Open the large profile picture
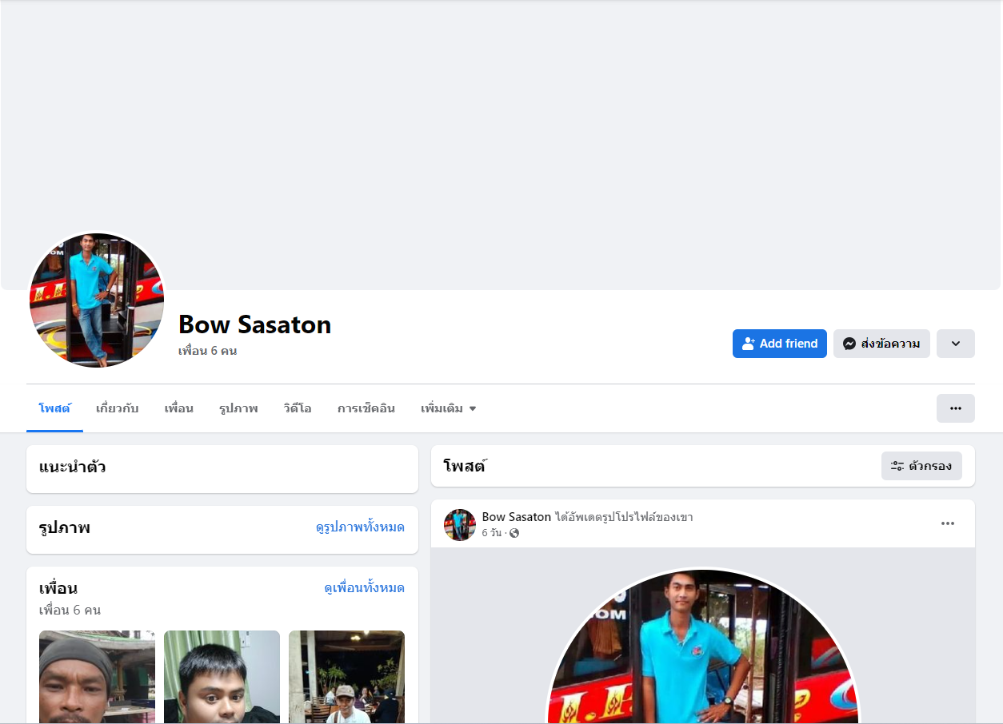This screenshot has height=724, width=1003. click(97, 300)
